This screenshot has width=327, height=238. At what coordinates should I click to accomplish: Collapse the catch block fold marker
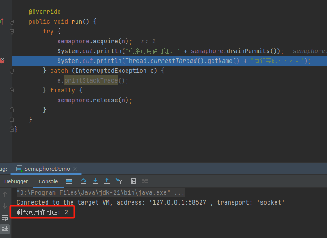pyautogui.click(x=12, y=71)
